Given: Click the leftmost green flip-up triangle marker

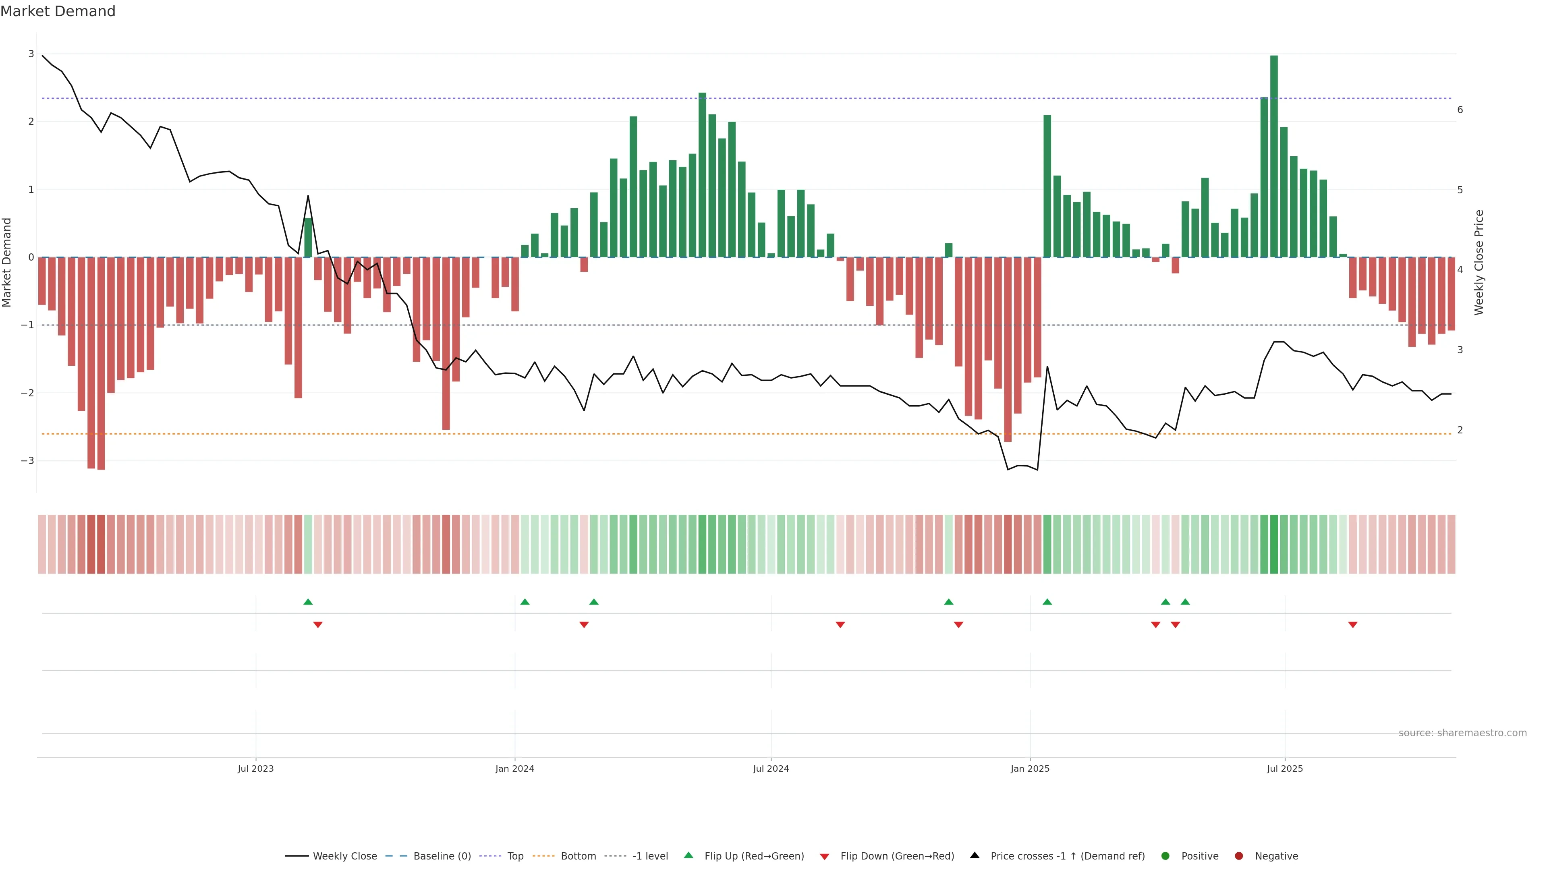Looking at the screenshot, I should 308,602.
